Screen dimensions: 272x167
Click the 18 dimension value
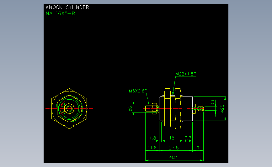[x=172, y=138]
